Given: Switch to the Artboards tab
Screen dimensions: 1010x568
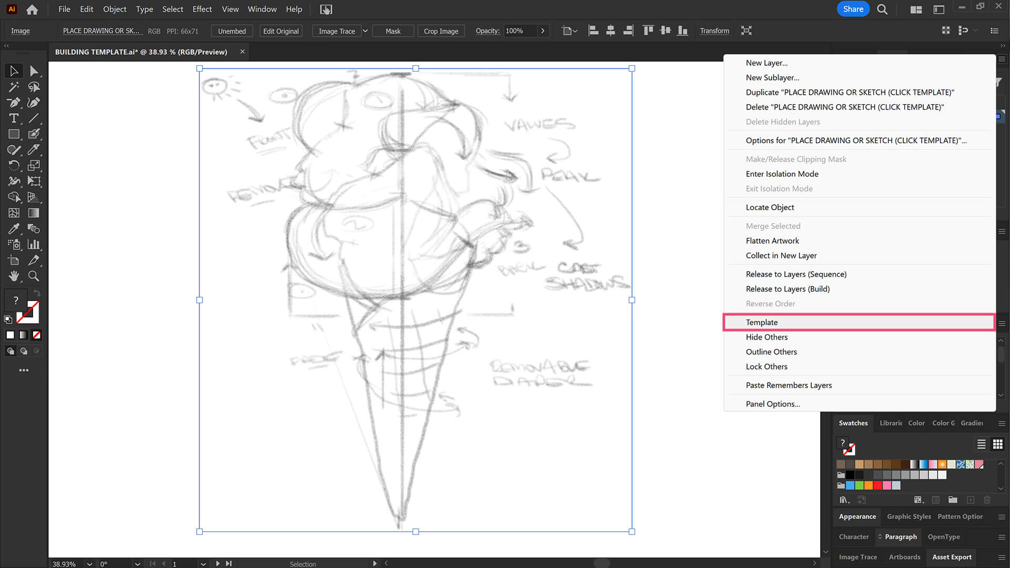Looking at the screenshot, I should (904, 557).
